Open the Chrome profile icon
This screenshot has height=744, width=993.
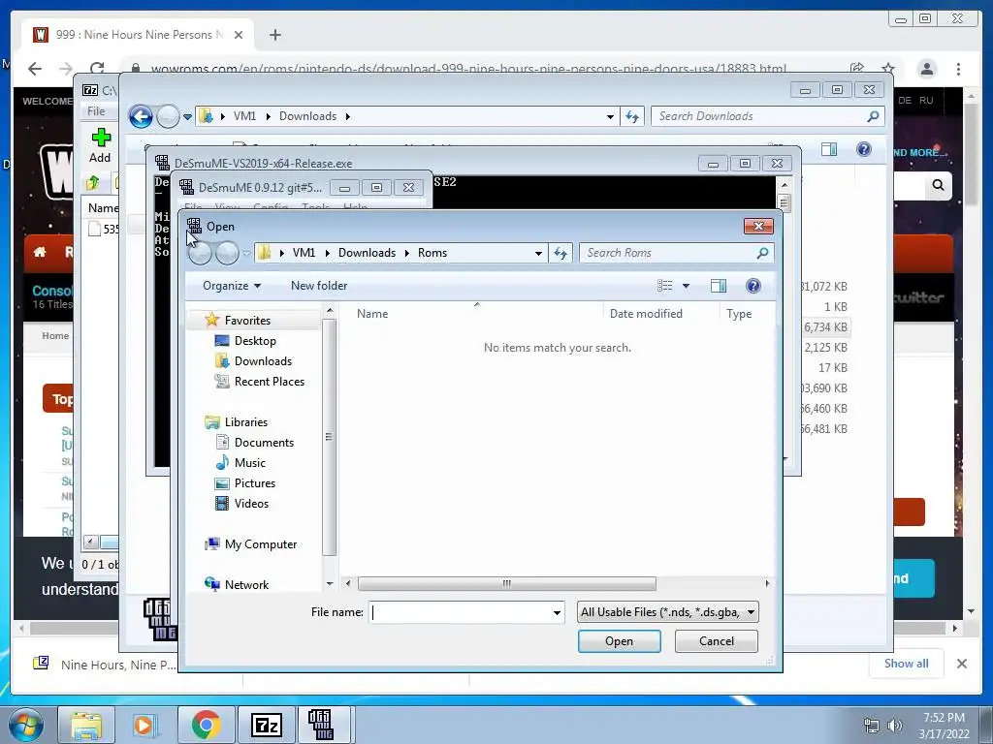click(927, 69)
